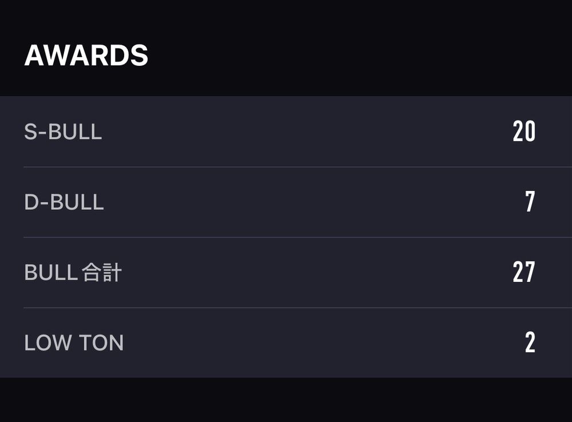Select the D-BULL label

pyautogui.click(x=64, y=202)
